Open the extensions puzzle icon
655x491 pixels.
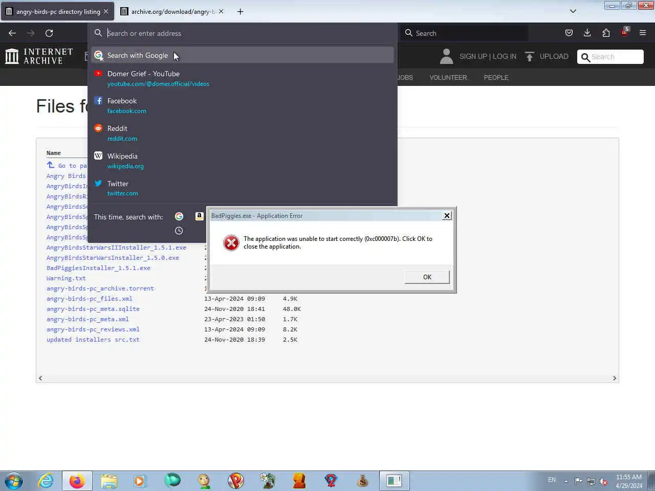coord(606,33)
